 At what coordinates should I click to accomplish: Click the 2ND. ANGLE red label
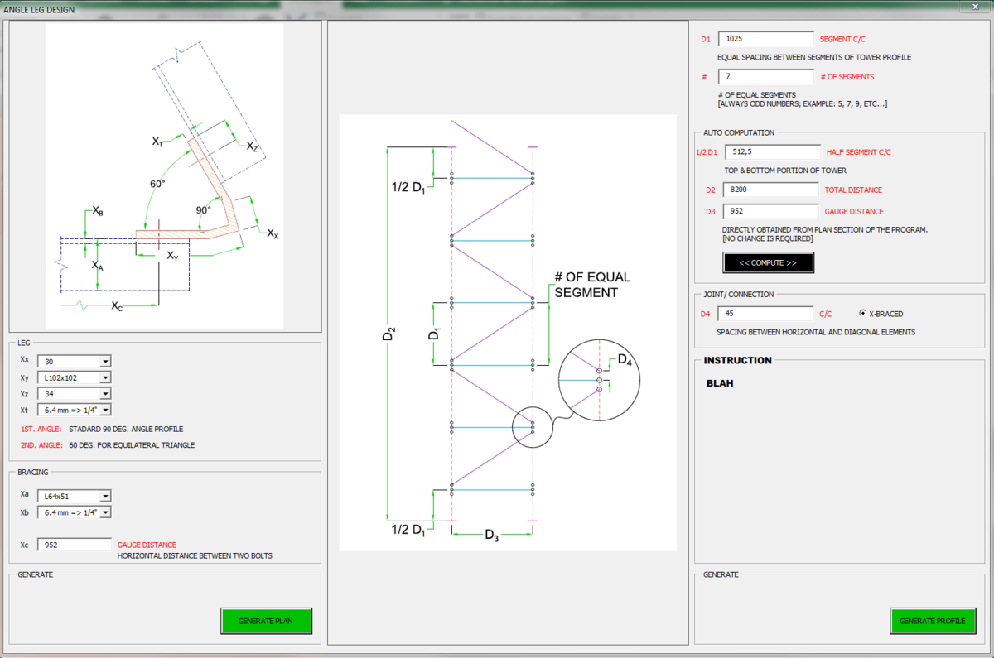41,445
